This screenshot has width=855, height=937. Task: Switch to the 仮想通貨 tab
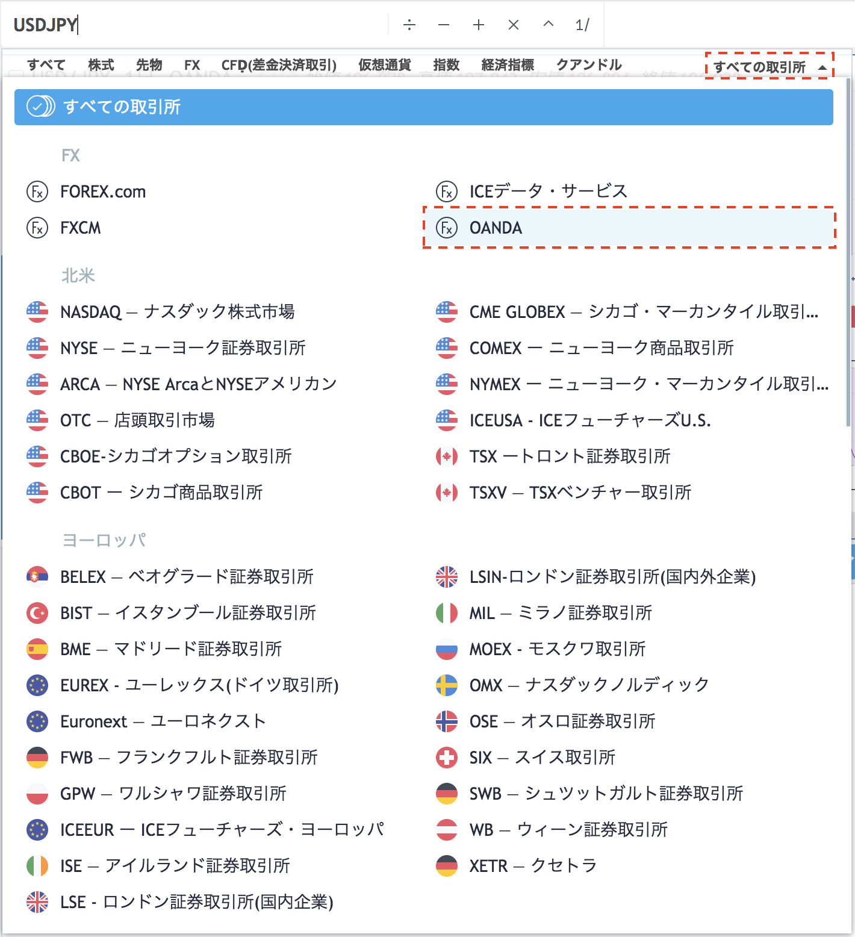pyautogui.click(x=385, y=65)
